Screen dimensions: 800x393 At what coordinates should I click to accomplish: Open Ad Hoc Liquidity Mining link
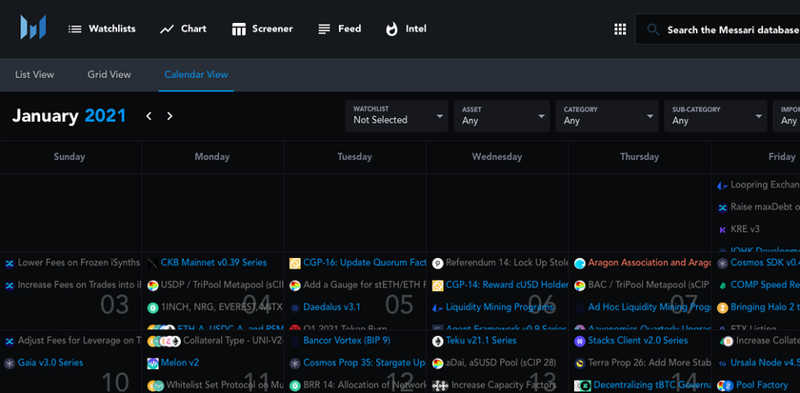point(649,307)
